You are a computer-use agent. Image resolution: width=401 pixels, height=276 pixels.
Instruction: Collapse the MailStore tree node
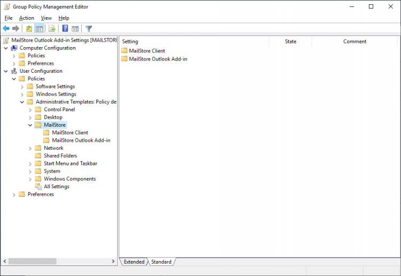tap(30, 125)
